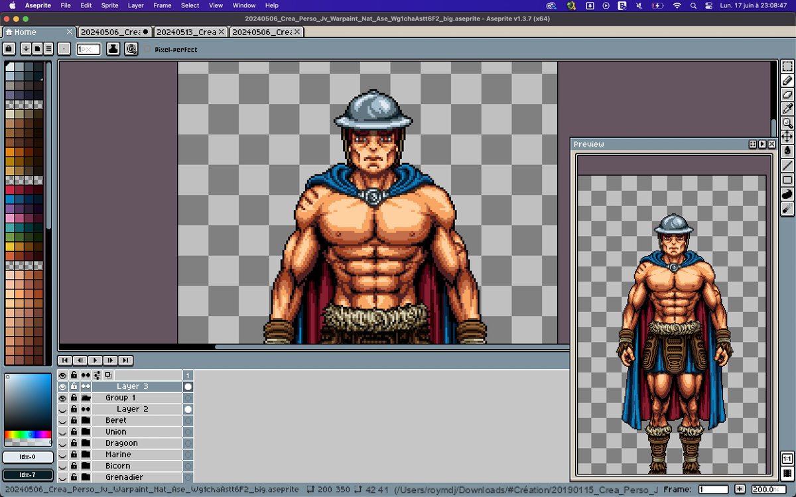Select the Contour tool

[x=787, y=194]
